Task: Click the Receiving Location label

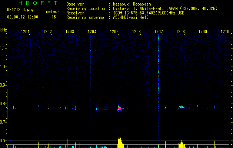Action: pos(86,9)
